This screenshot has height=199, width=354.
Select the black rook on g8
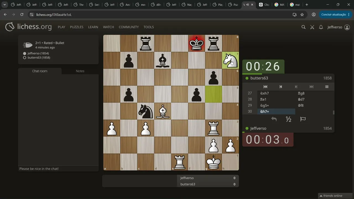(x=213, y=43)
